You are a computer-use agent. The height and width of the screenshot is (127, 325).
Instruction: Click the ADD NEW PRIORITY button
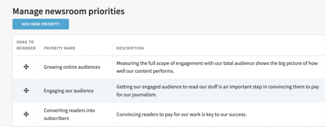tap(41, 24)
